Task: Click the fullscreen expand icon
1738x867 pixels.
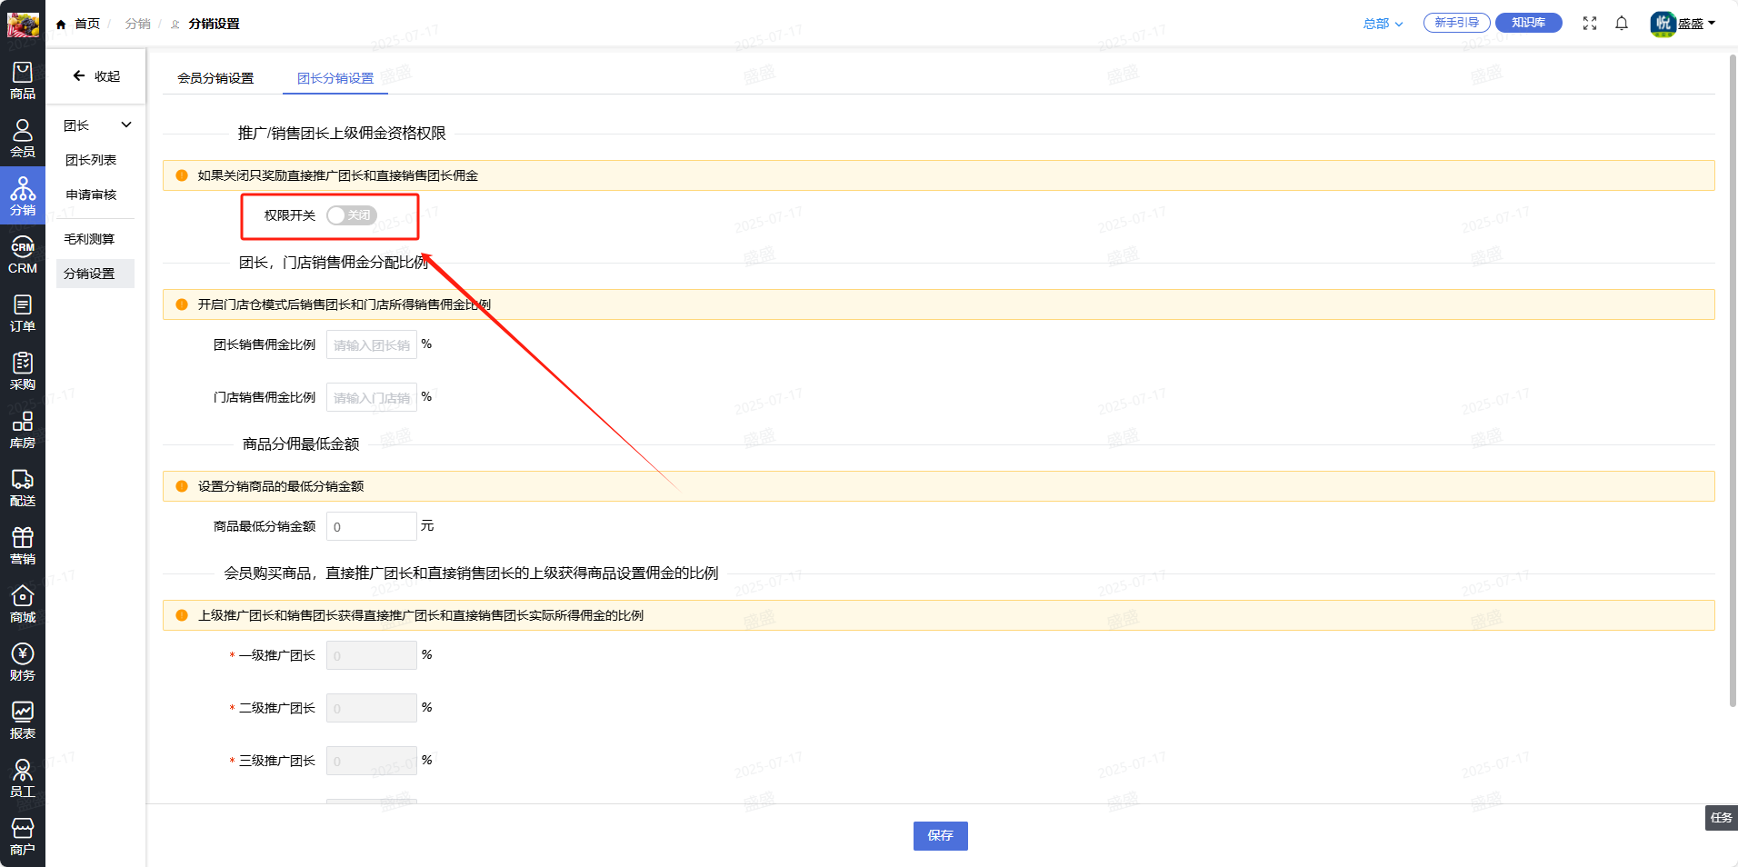Action: (x=1589, y=24)
